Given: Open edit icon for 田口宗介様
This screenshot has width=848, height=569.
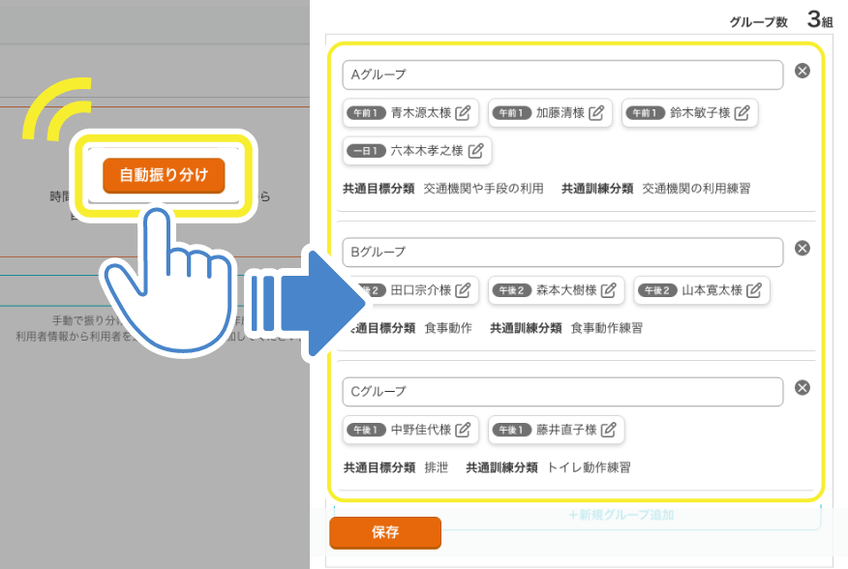Looking at the screenshot, I should [x=463, y=290].
